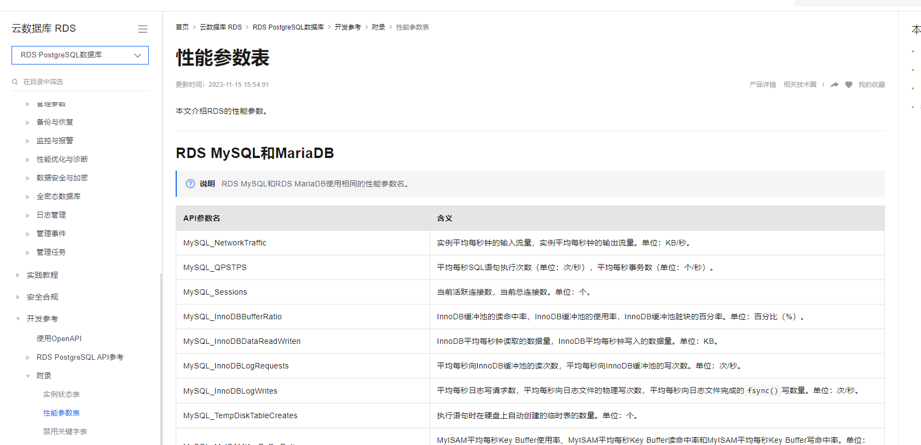
Task: Open the 管理任务 sidebar entry
Action: 51,253
